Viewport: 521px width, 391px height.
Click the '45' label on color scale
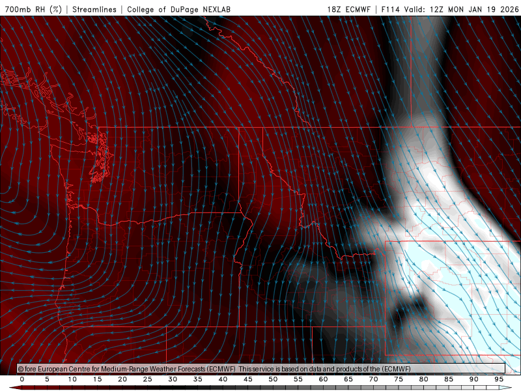coord(248,379)
